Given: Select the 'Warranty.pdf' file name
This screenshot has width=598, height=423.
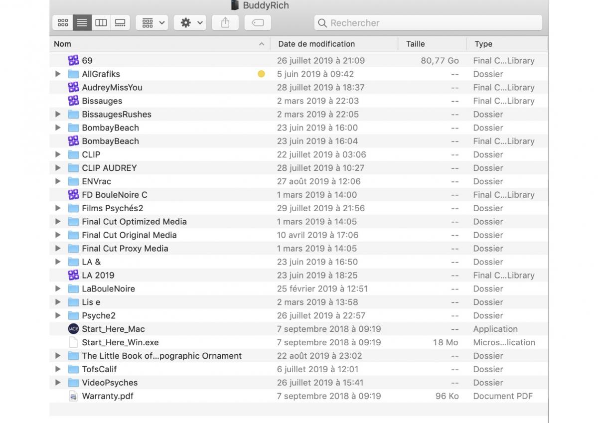Looking at the screenshot, I should [x=108, y=396].
